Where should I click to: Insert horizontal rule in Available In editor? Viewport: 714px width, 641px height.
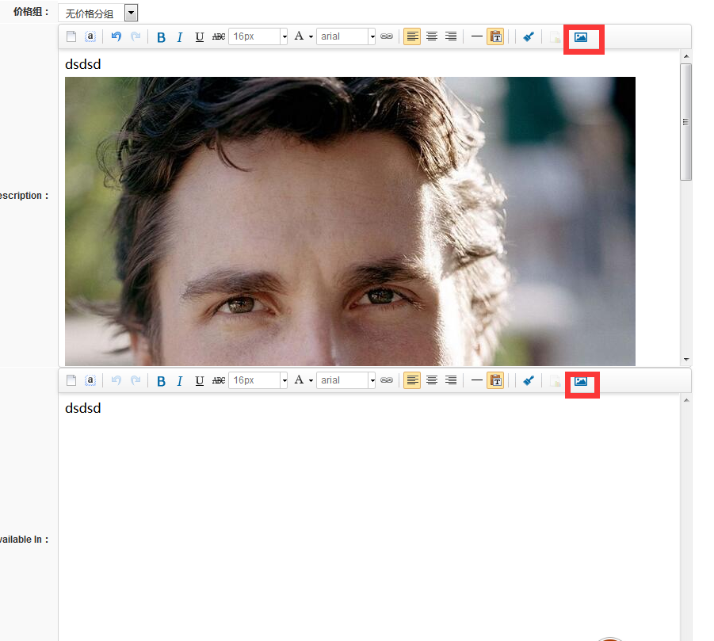(x=477, y=380)
